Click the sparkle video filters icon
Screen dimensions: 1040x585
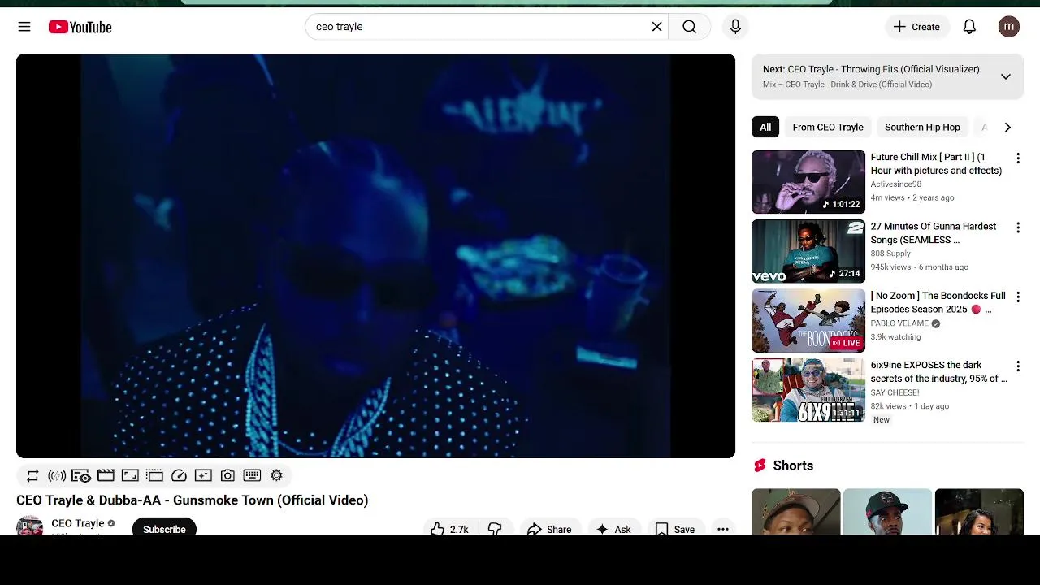coord(203,476)
